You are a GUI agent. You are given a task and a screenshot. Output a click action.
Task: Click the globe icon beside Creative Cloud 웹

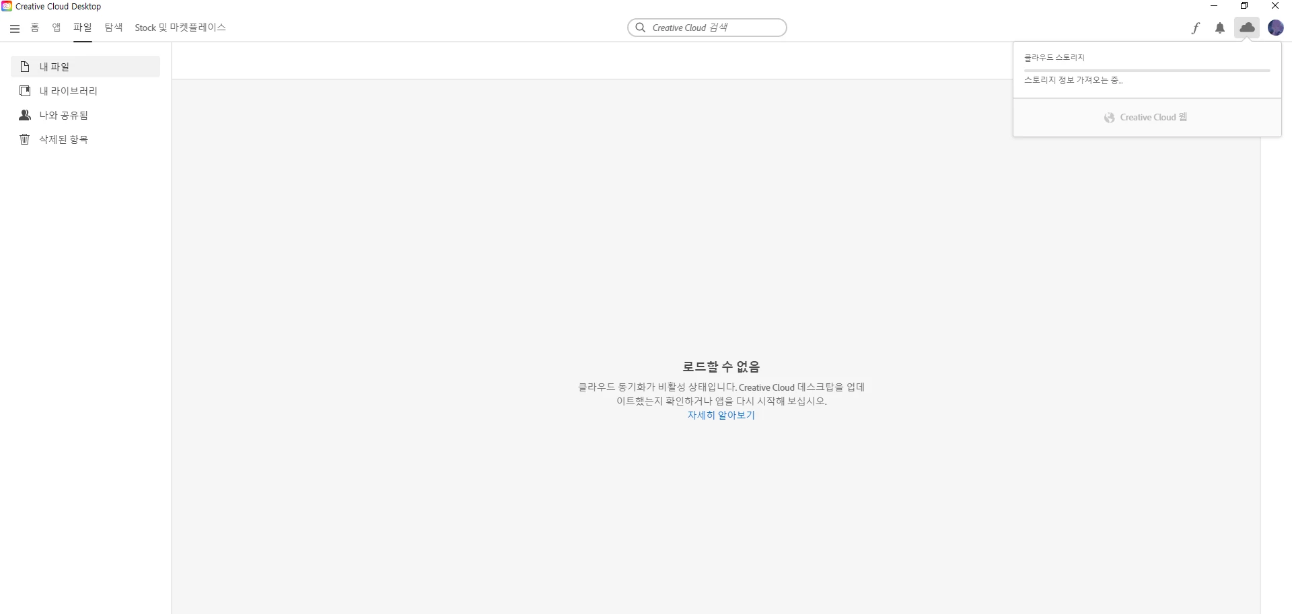coord(1109,118)
